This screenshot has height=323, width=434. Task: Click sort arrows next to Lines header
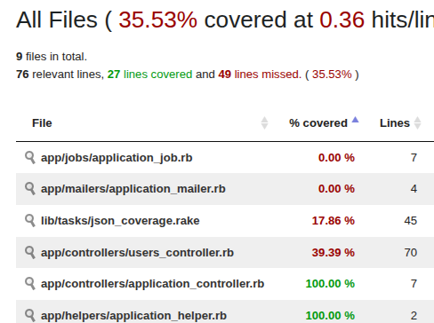[417, 123]
